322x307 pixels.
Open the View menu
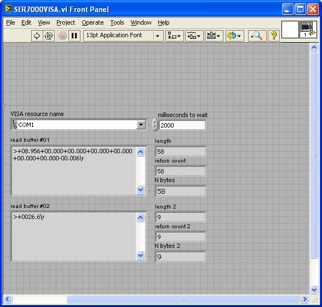[44, 22]
